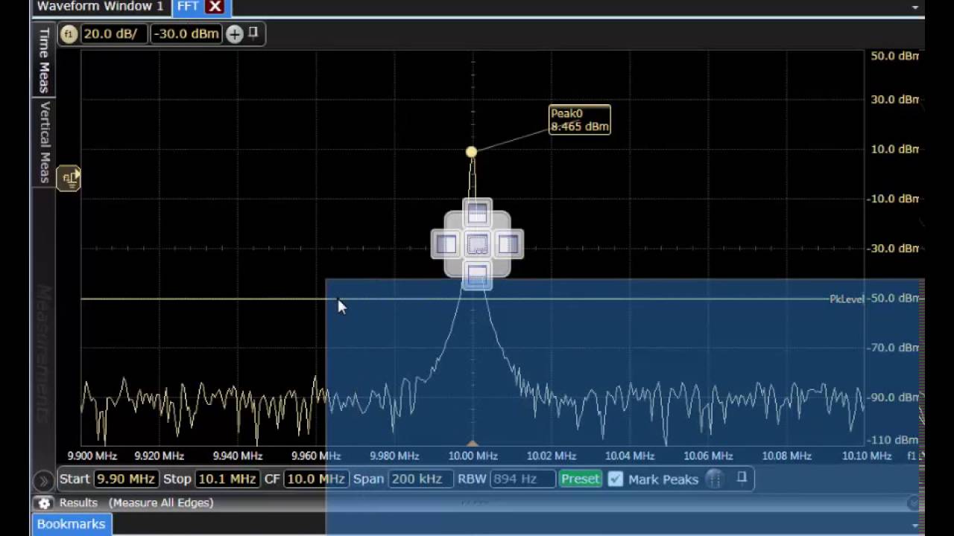954x536 pixels.
Task: Click the Peak0 8.465 dBm label
Action: (x=580, y=120)
